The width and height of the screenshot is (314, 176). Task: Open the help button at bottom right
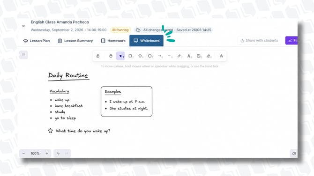[294, 154]
